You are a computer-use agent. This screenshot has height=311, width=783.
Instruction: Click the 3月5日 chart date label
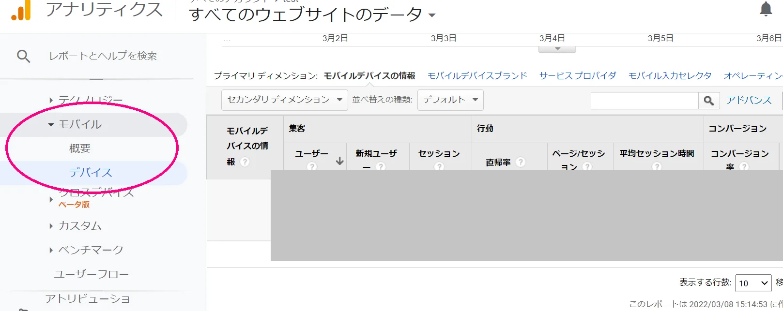660,38
